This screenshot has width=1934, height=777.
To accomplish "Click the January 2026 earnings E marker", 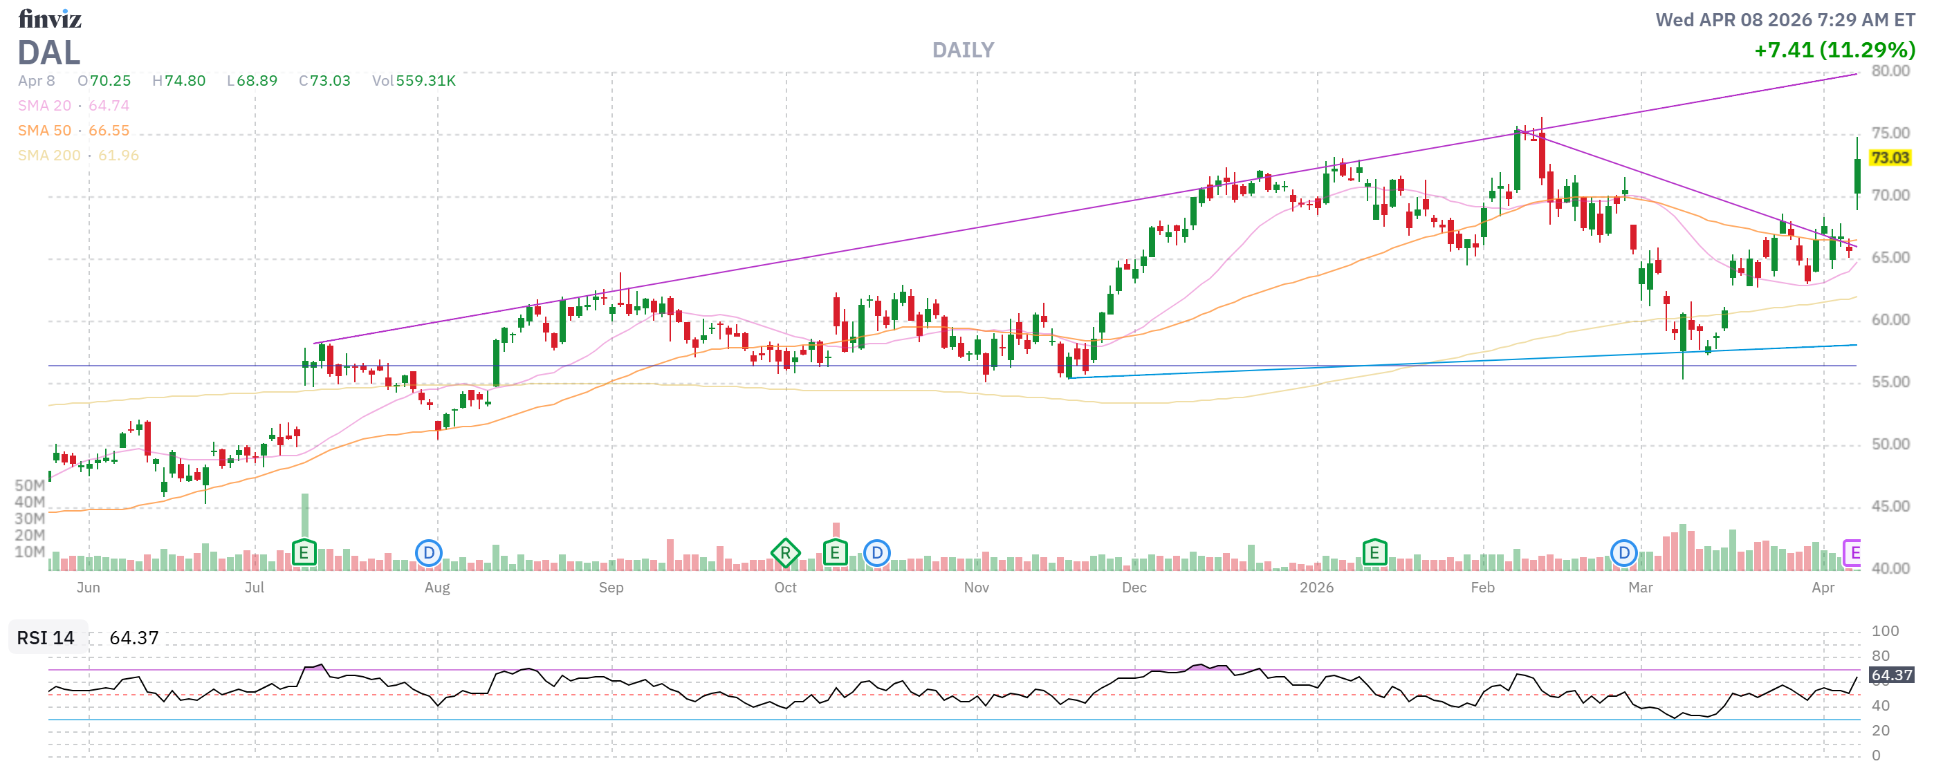I will (1374, 554).
